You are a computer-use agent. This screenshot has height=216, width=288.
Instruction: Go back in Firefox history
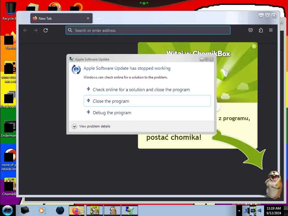click(x=25, y=30)
